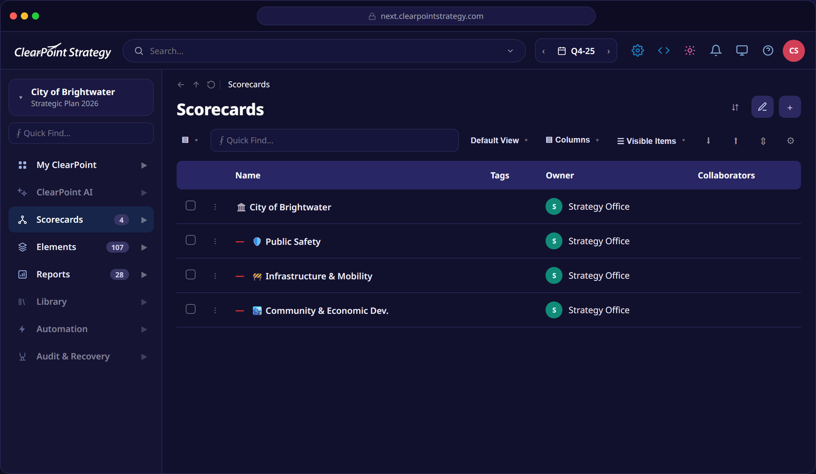Expand the My ClearPoint arrow

point(144,165)
